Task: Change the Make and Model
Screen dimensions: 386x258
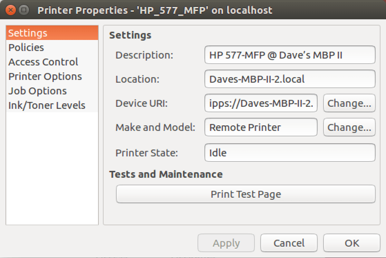Action: 349,127
